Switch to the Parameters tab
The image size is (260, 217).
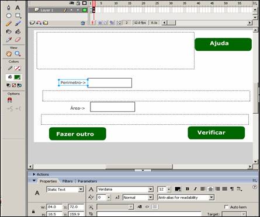pos(87,181)
